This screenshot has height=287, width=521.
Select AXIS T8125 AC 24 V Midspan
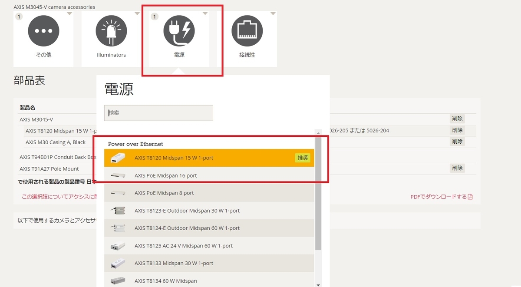tap(209, 245)
